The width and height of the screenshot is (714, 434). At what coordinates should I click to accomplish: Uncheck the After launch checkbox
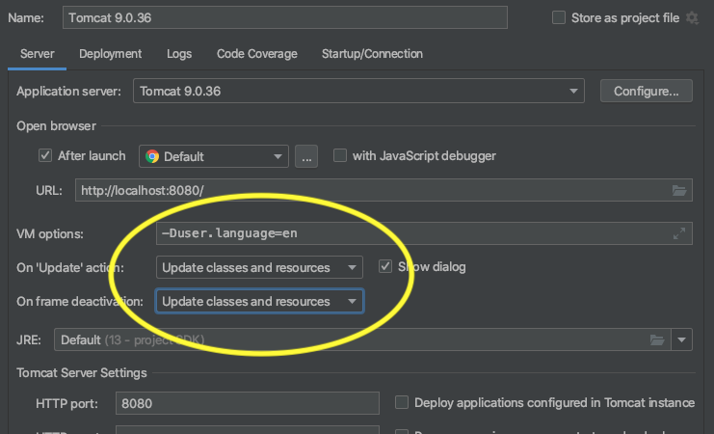click(x=45, y=155)
